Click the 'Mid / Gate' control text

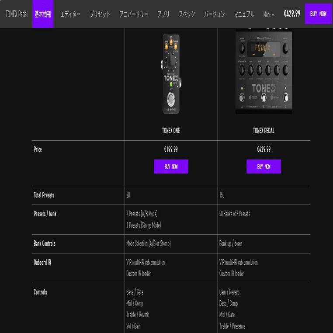(227, 315)
